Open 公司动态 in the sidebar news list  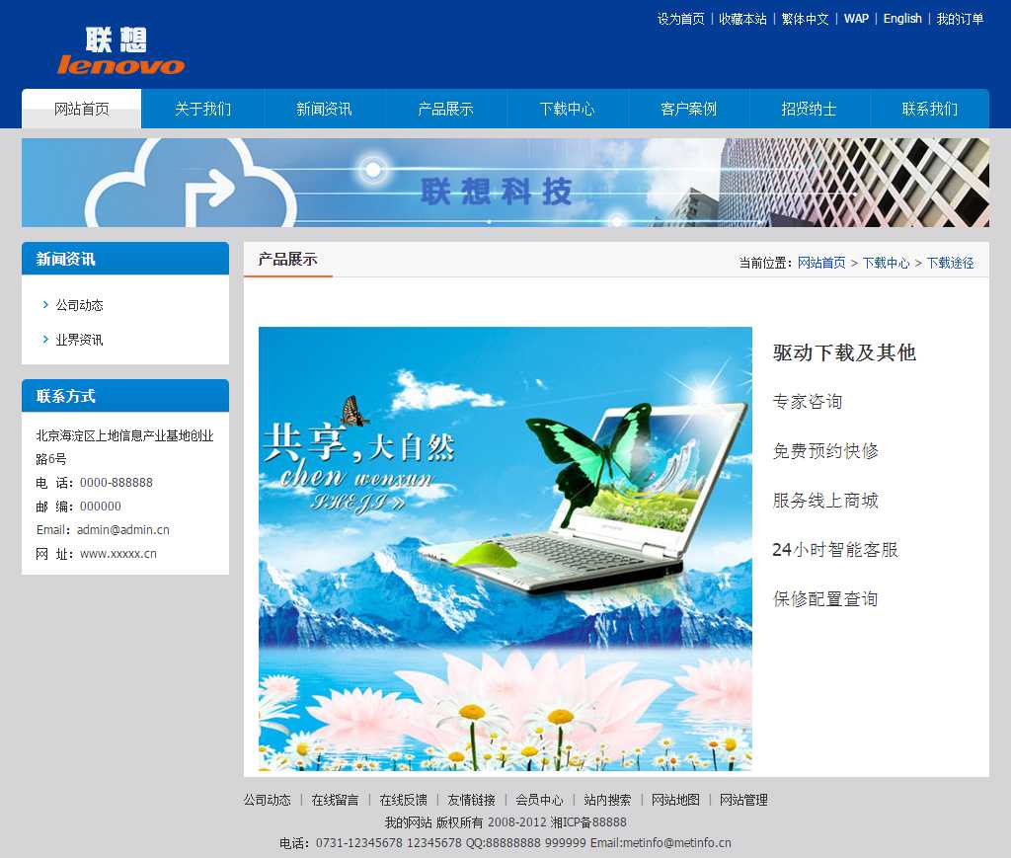[79, 305]
